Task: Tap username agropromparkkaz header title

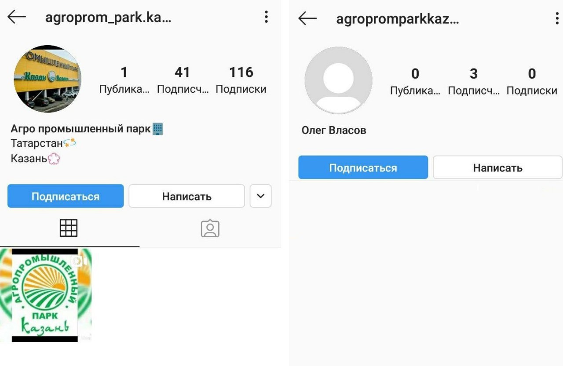Action: 398,19
